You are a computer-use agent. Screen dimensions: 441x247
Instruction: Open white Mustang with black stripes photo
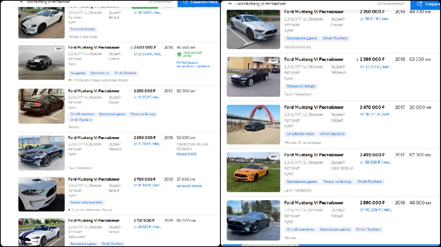tap(41, 23)
